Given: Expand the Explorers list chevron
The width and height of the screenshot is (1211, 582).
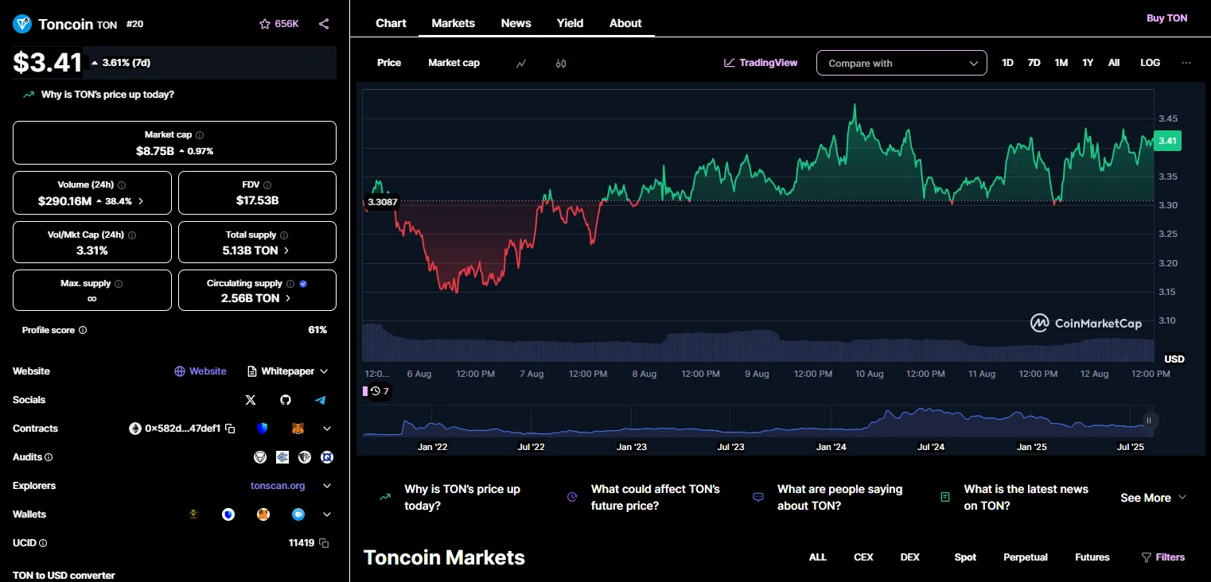Looking at the screenshot, I should (326, 486).
